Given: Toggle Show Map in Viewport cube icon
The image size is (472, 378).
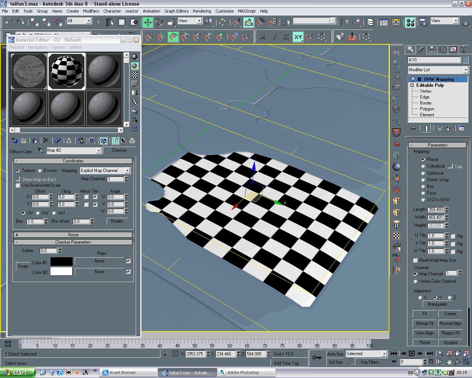Looking at the screenshot, I should pyautogui.click(x=103, y=141).
